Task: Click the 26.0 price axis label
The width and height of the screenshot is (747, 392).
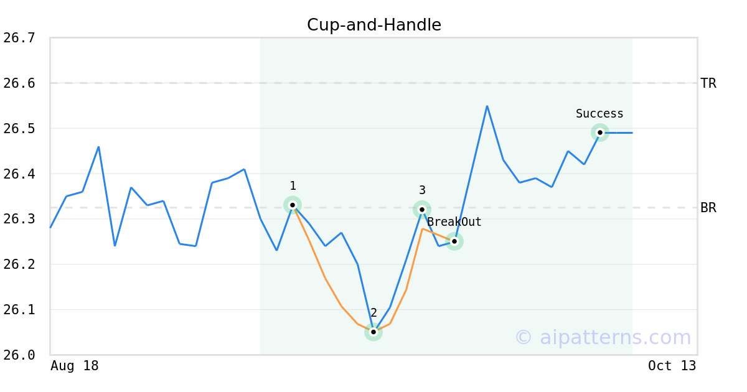Action: coord(19,355)
